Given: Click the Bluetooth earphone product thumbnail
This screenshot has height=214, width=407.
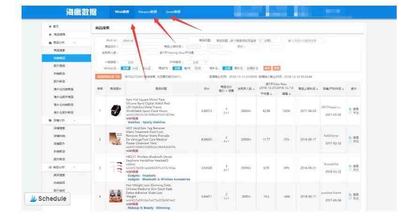Looking at the screenshot, I should pos(116,167).
